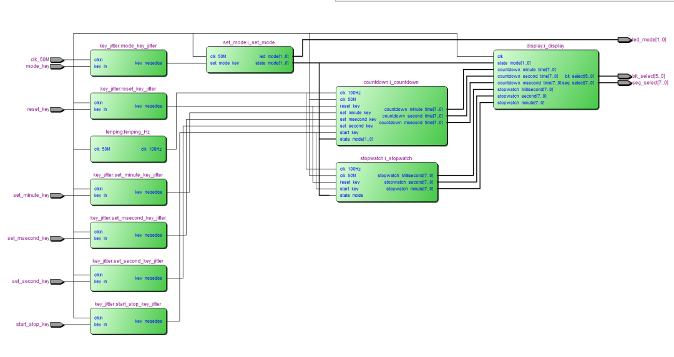
Task: Select the key_jitter:set_second_key_jitter block
Action: coord(128,278)
